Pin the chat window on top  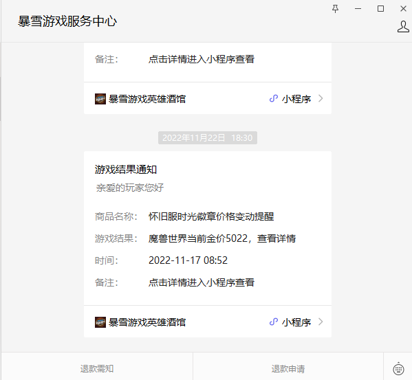(335, 9)
